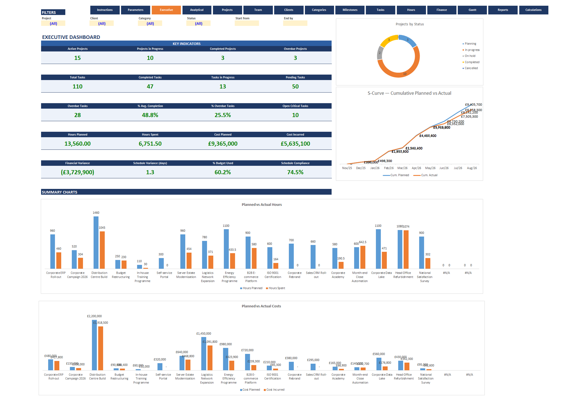The image size is (587, 404).
Task: Select the Total Tasks value 110
Action: [78, 87]
